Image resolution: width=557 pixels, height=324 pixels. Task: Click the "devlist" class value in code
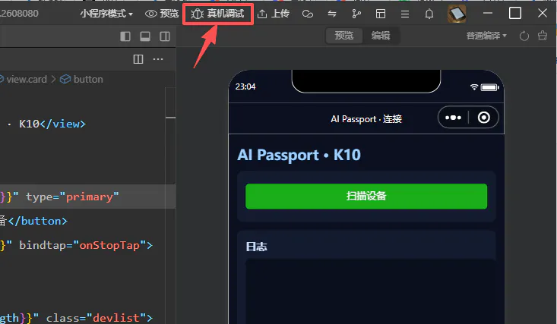click(x=116, y=318)
